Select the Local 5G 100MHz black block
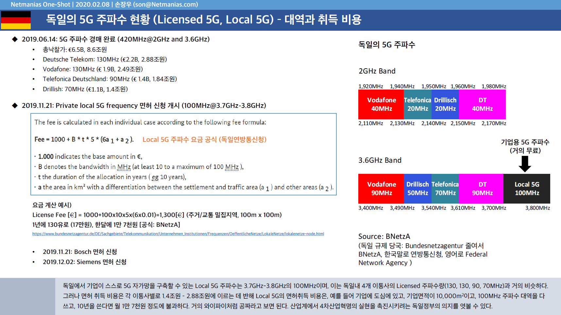 pos(527,189)
